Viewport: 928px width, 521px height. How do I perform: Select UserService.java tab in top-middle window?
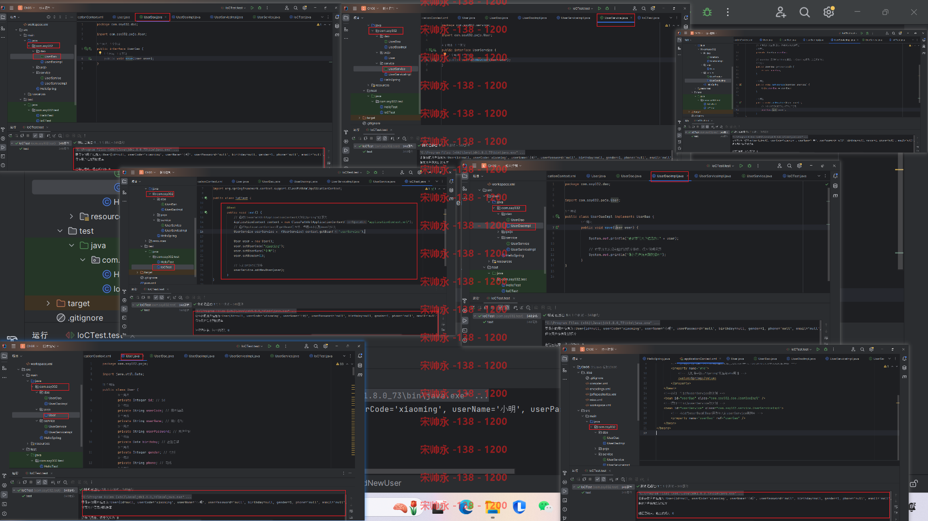pyautogui.click(x=616, y=18)
